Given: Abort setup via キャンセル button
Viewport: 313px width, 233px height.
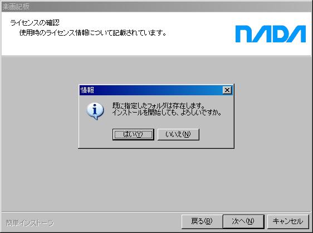Looking at the screenshot, I should click(288, 221).
